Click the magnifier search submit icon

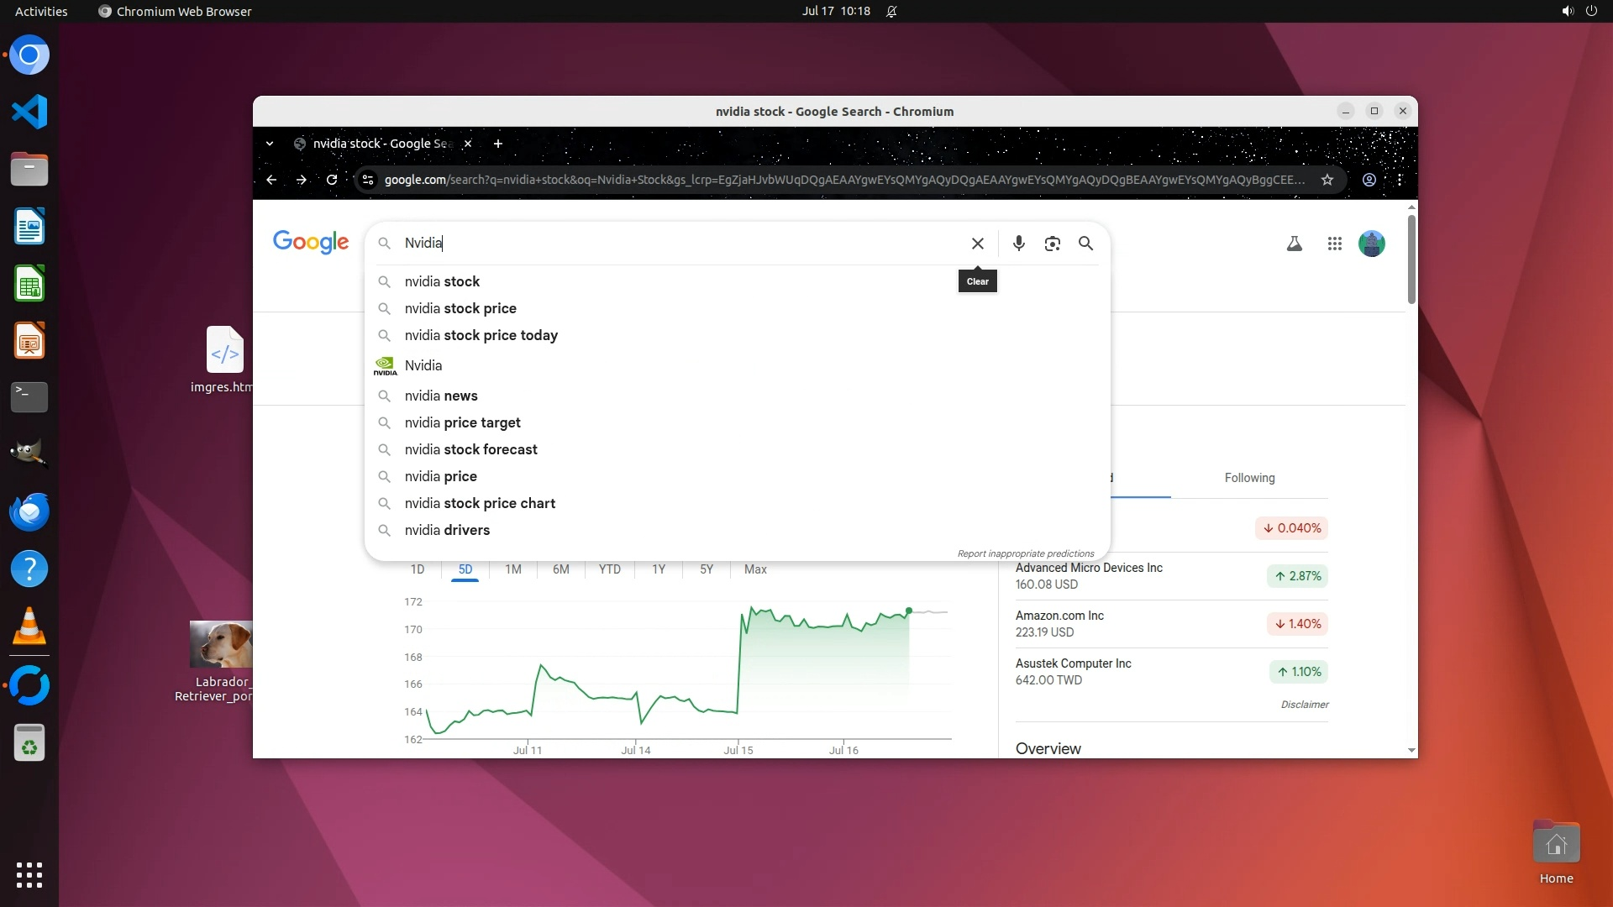[x=1085, y=244]
